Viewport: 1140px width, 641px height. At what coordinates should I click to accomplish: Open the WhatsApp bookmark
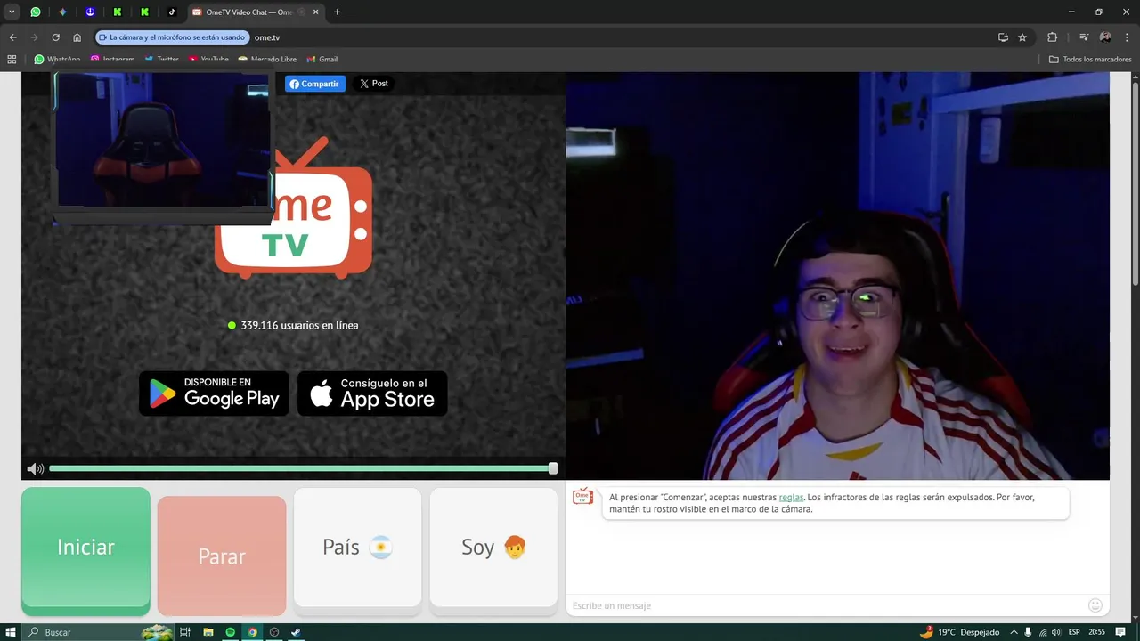[57, 59]
